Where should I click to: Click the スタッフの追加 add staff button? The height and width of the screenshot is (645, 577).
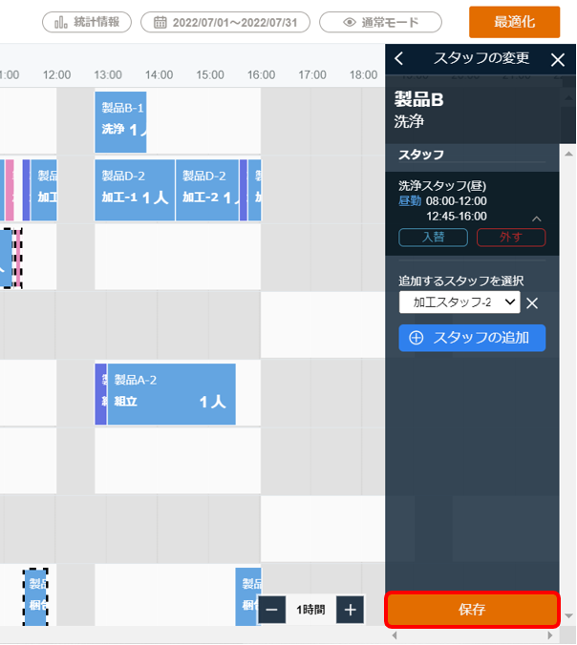tap(472, 338)
